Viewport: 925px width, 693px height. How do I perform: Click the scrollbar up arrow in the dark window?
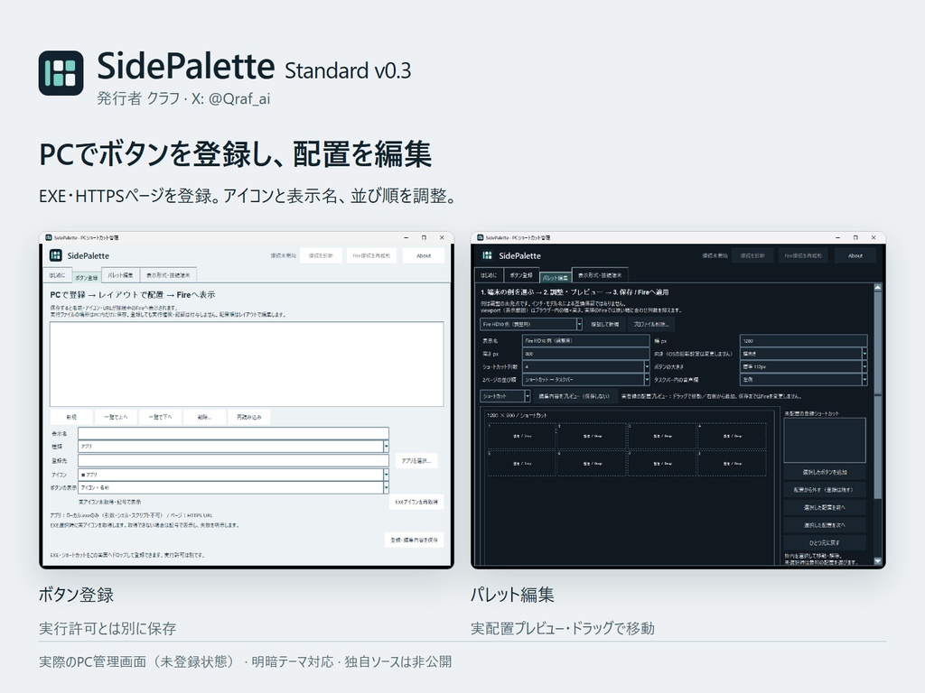pos(877,287)
